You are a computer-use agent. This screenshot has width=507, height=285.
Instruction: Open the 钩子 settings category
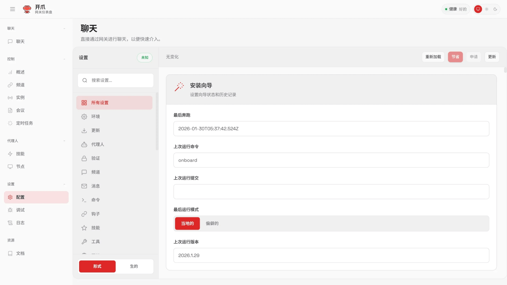(95, 214)
